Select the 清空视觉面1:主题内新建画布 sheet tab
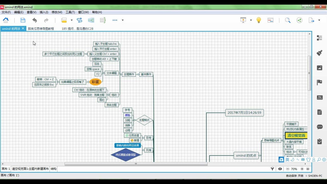The image size is (327, 184). point(30,169)
